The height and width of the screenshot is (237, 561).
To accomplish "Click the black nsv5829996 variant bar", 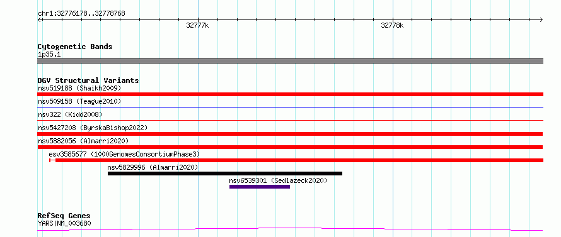I will [x=225, y=174].
